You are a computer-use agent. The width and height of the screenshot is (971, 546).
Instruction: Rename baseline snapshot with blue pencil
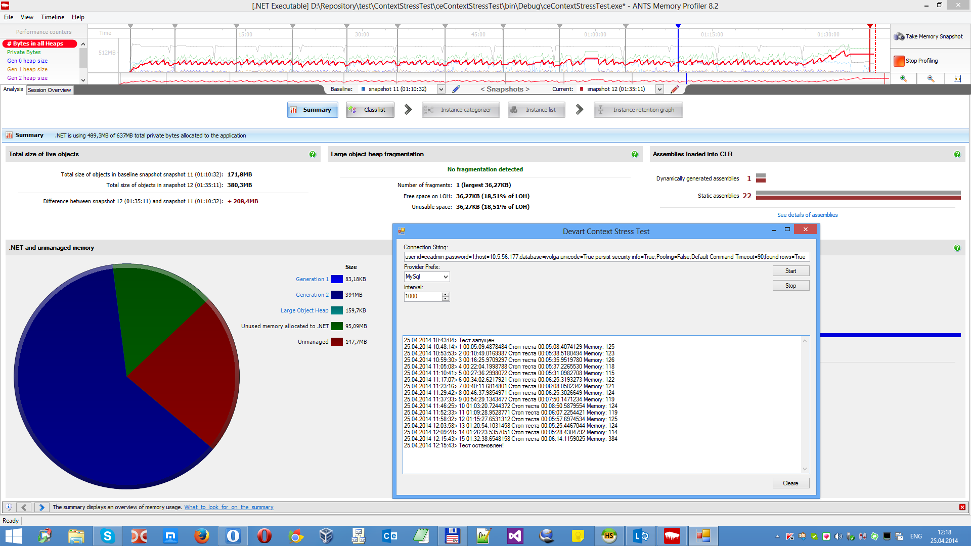[x=456, y=89]
